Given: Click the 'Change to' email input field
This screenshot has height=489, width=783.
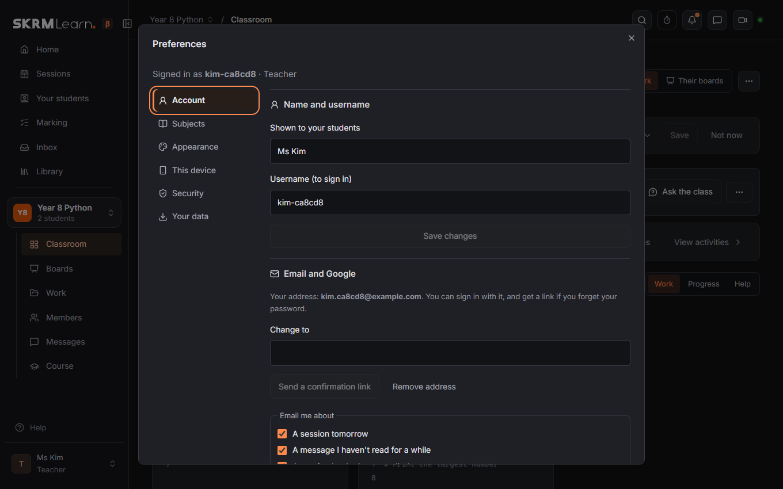Looking at the screenshot, I should (450, 353).
